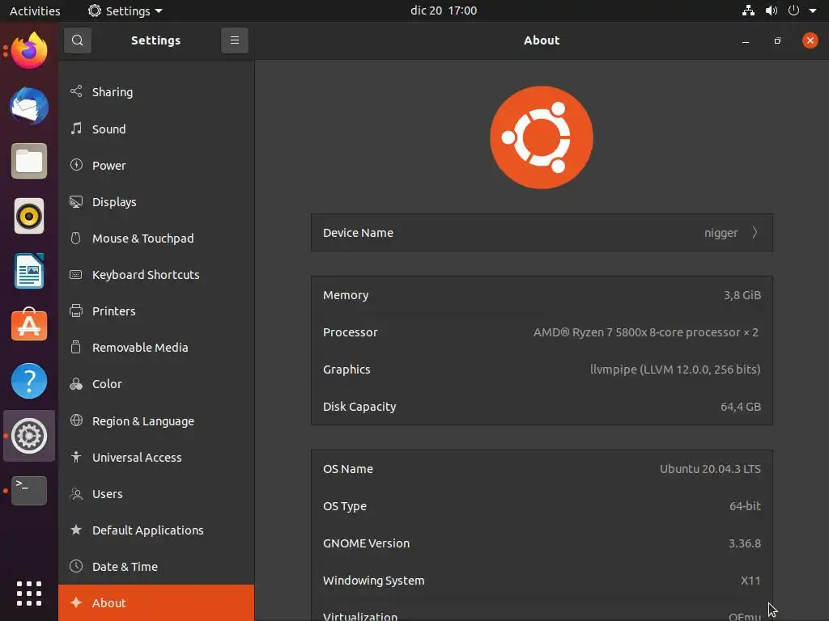Image resolution: width=829 pixels, height=621 pixels.
Task: Select Sharing in settings sidebar
Action: pyautogui.click(x=156, y=92)
